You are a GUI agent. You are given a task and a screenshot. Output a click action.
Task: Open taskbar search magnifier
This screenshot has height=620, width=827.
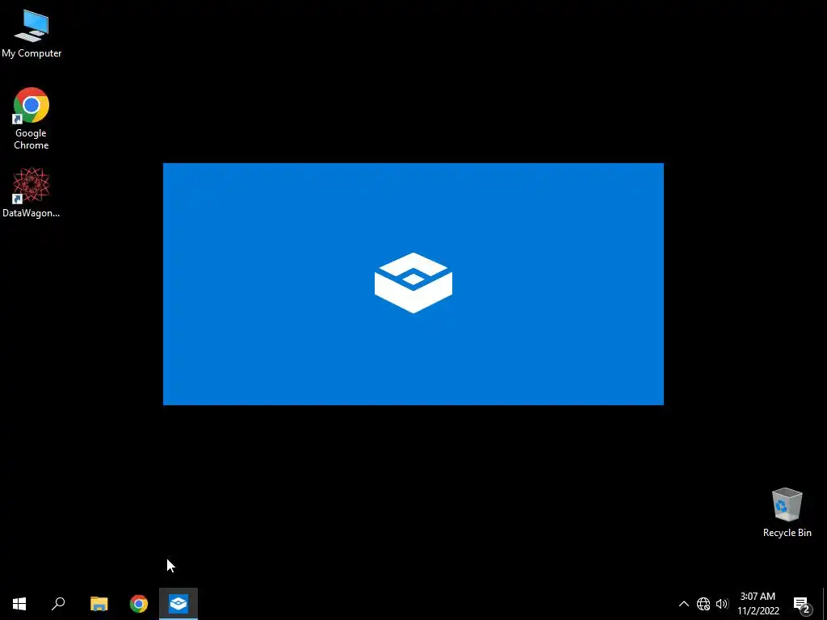[x=58, y=604]
